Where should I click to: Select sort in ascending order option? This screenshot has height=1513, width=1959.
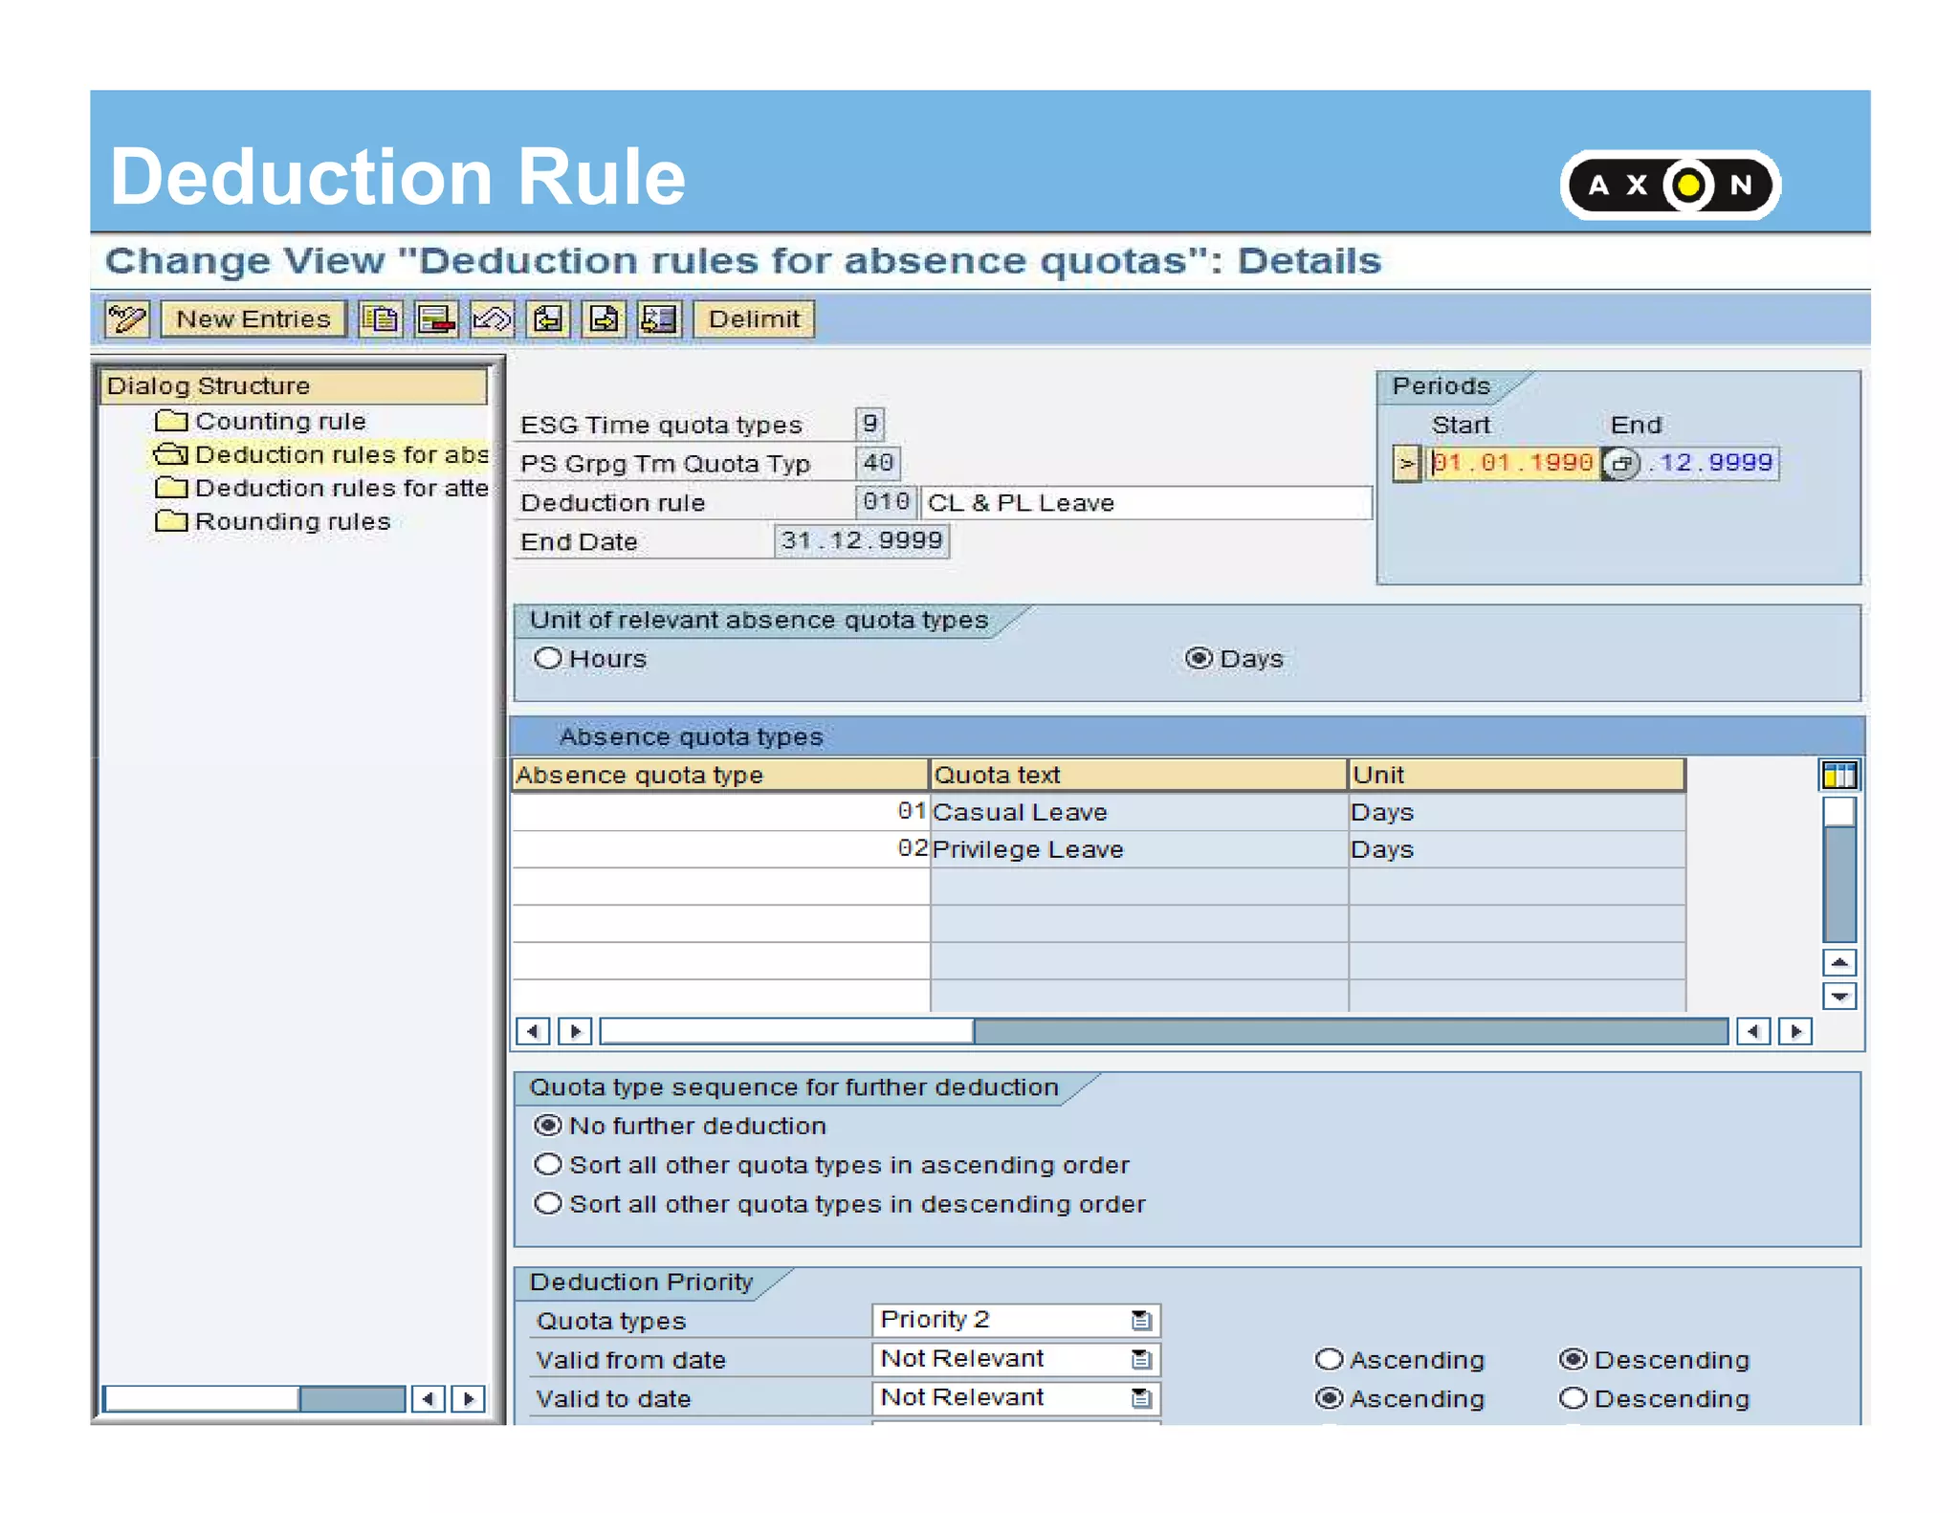tap(548, 1164)
